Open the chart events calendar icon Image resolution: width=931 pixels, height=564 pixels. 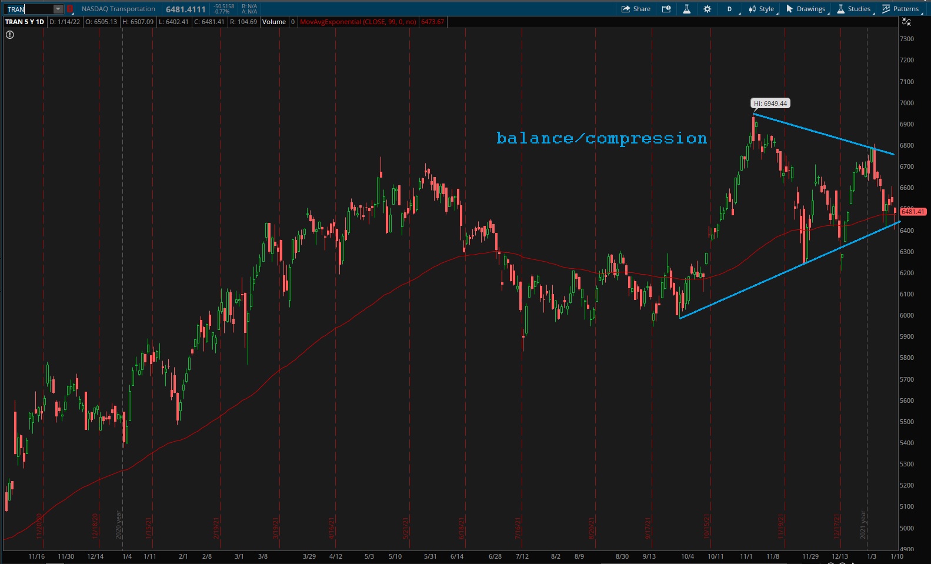coord(666,9)
